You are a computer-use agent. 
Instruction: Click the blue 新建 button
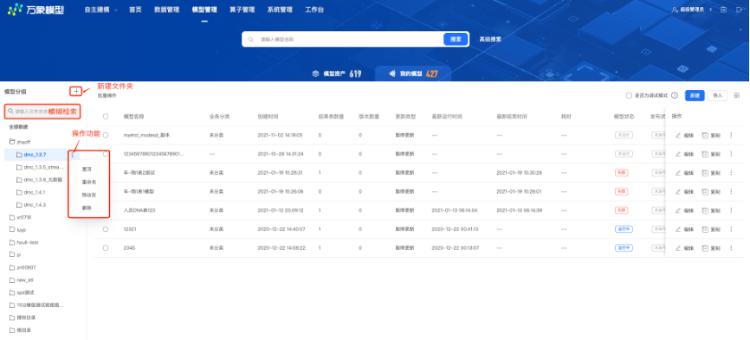point(695,95)
